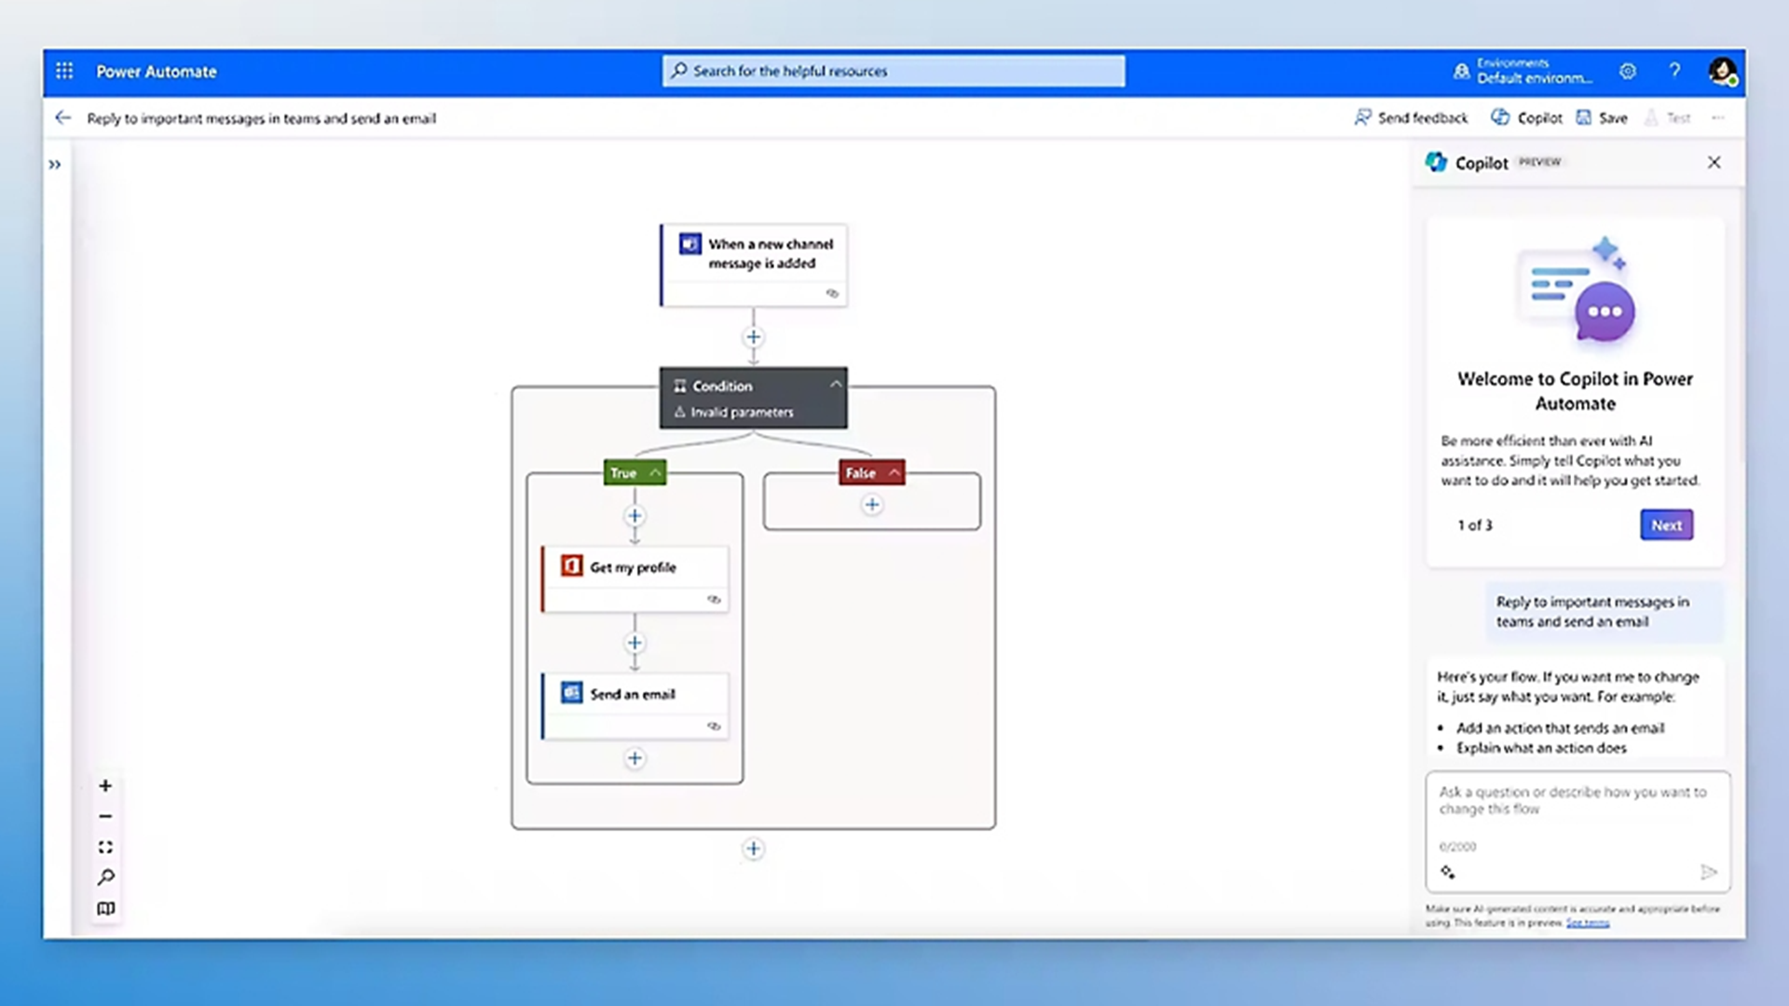Click the link icon on Get my profile
Screen dimensions: 1789x1006
(x=714, y=599)
